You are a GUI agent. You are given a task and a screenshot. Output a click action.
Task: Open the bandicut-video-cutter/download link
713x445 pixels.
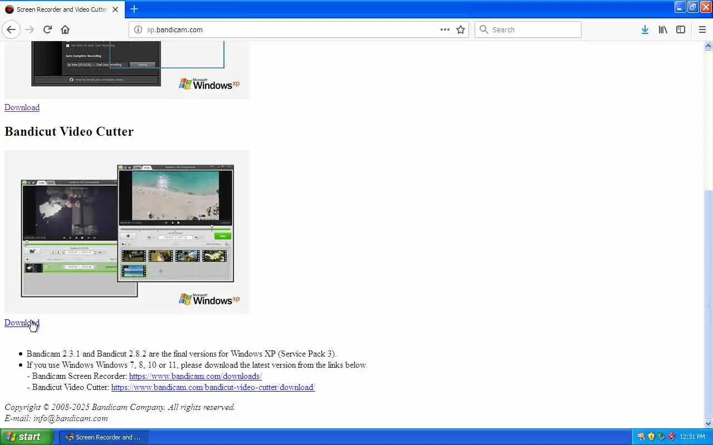coord(213,387)
